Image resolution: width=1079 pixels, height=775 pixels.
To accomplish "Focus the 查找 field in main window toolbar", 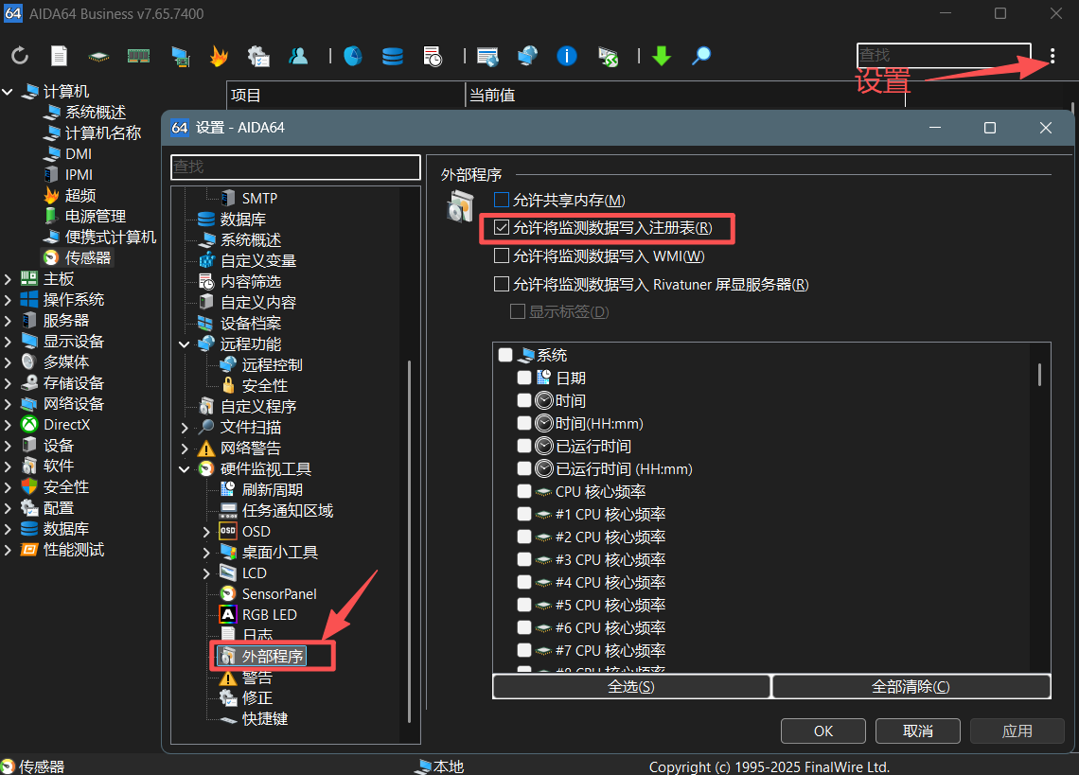I will pos(944,55).
